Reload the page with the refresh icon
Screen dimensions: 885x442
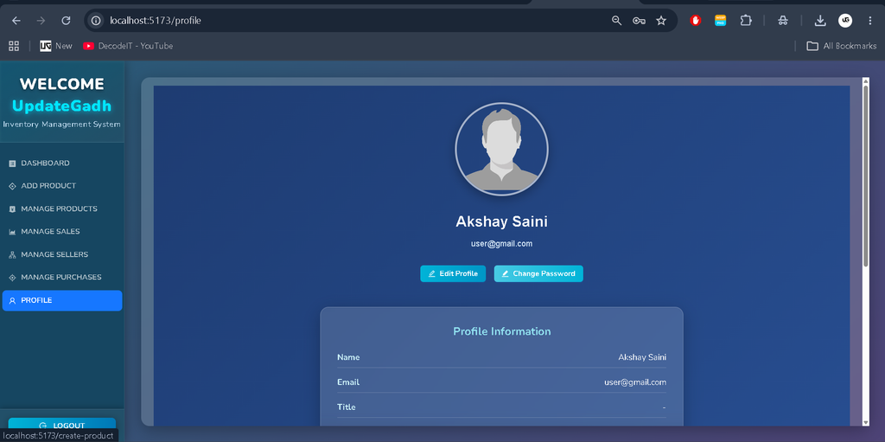(66, 21)
